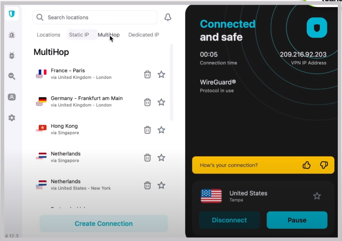Screen dimensions: 342x241
Task: Focus the Search locations field
Action: click(95, 17)
